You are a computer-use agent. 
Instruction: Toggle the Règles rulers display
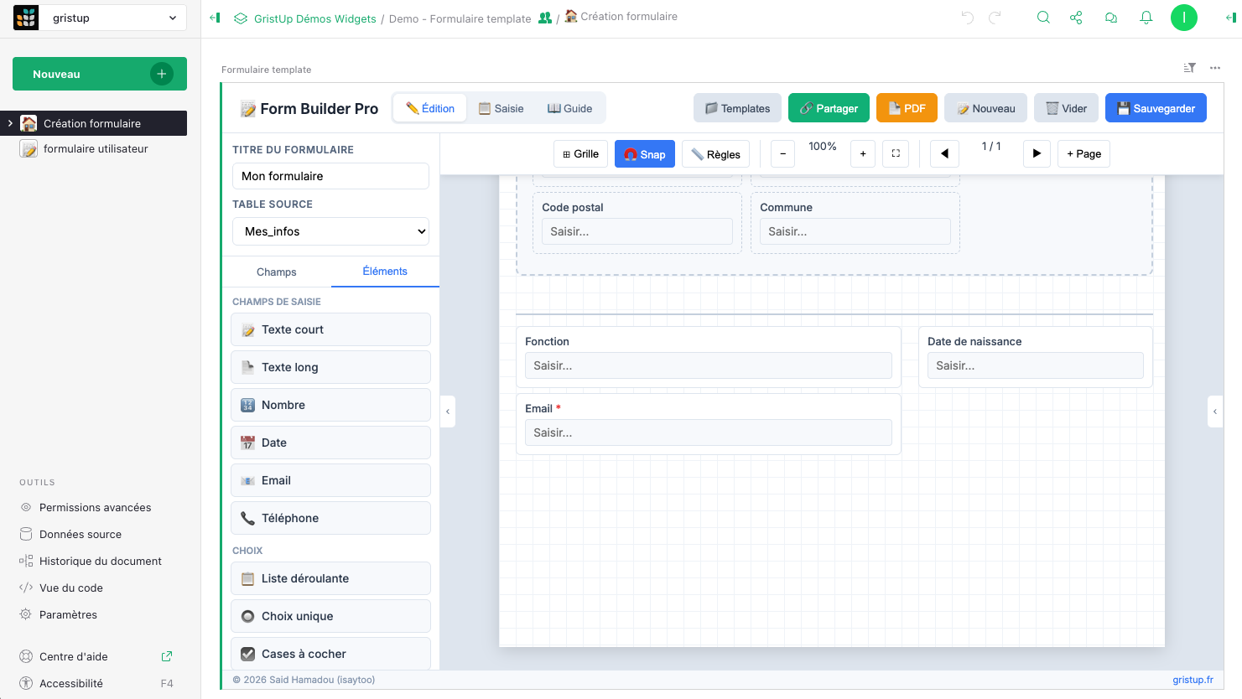point(715,153)
